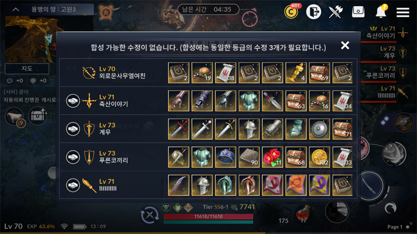The width and height of the screenshot is (417, 234).
Task: Click the handshake icon beside 계우
Action: [73, 129]
